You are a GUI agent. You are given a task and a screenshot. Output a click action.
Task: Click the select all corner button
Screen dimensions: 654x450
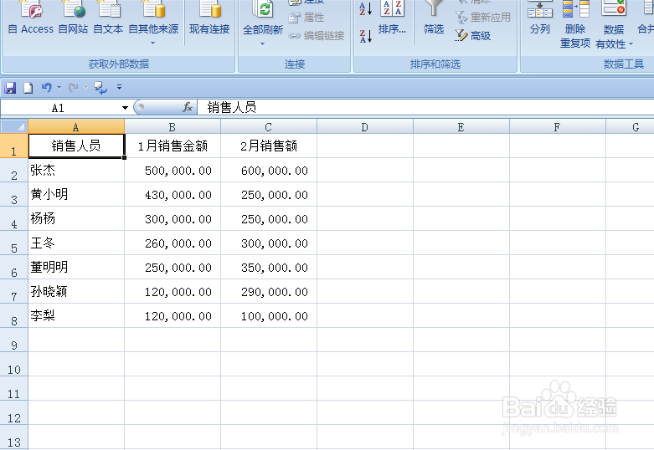click(14, 126)
